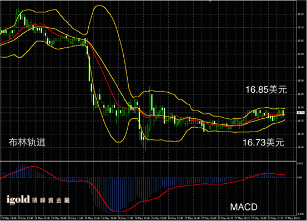307x221 pixels.
Task: Select the 17.15 price axis label
Action: tap(300, 14)
